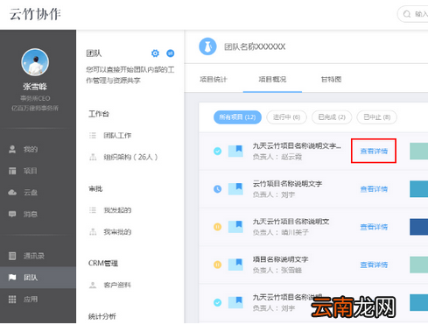Screen dimensions: 428x332
Task: Click project title 九天云竹项目名称说明文
Action: pyautogui.click(x=291, y=222)
